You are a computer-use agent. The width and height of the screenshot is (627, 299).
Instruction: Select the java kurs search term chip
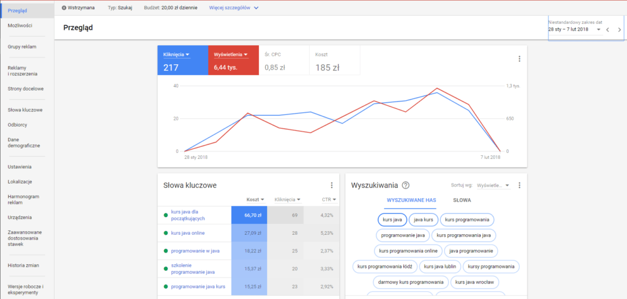(424, 220)
